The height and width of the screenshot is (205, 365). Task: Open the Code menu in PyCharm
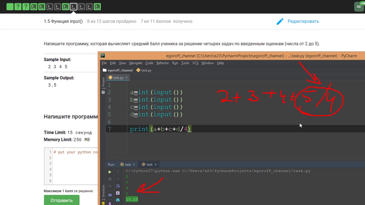[149, 63]
